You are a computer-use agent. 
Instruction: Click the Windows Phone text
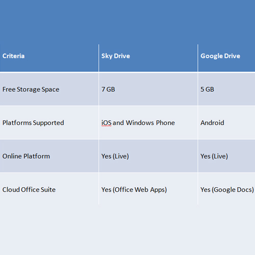(x=150, y=123)
